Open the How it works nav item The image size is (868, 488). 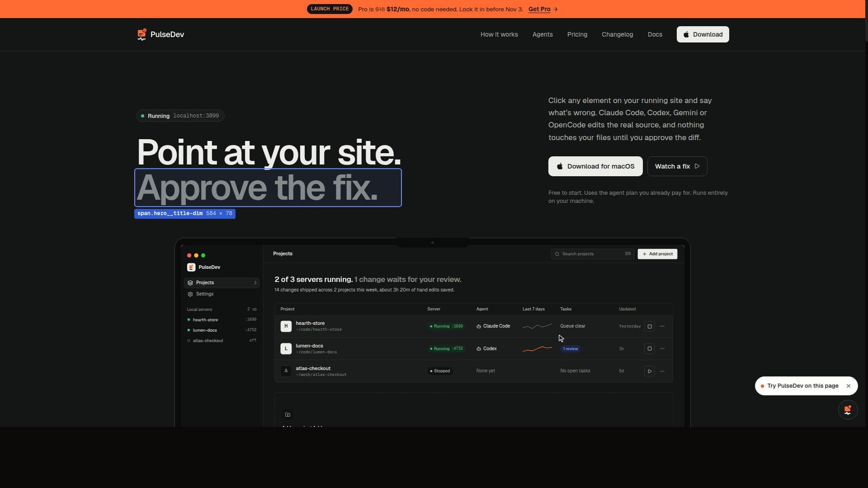(499, 34)
